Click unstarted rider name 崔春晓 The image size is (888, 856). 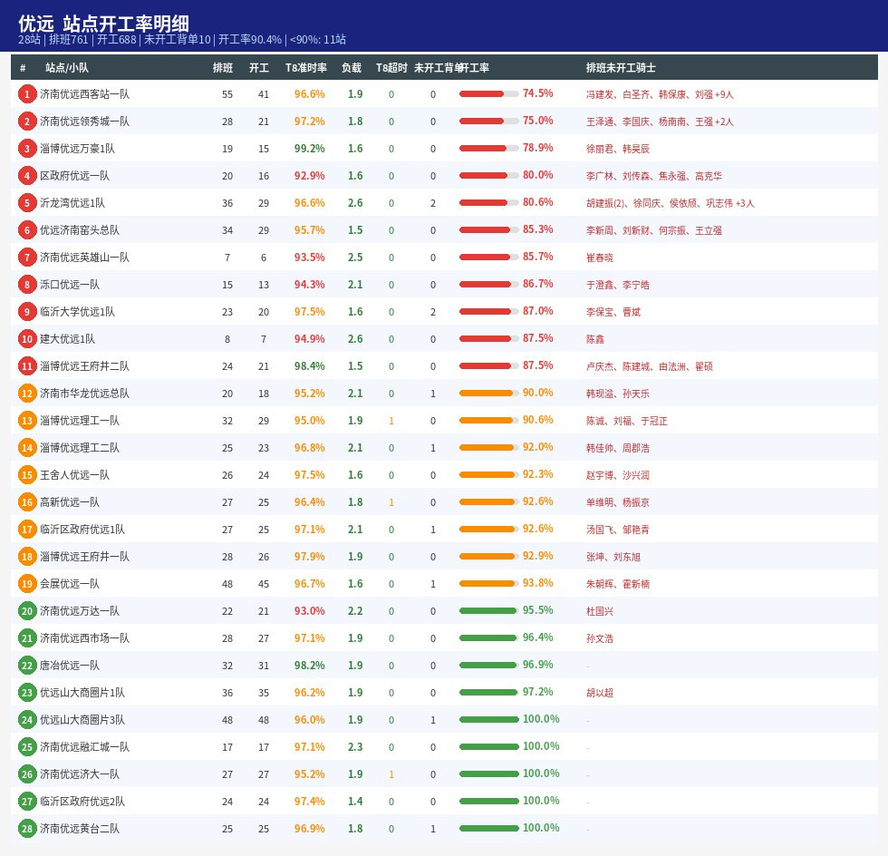(599, 258)
